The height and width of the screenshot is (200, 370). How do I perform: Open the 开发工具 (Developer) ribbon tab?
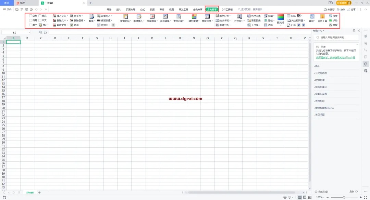pyautogui.click(x=183, y=10)
